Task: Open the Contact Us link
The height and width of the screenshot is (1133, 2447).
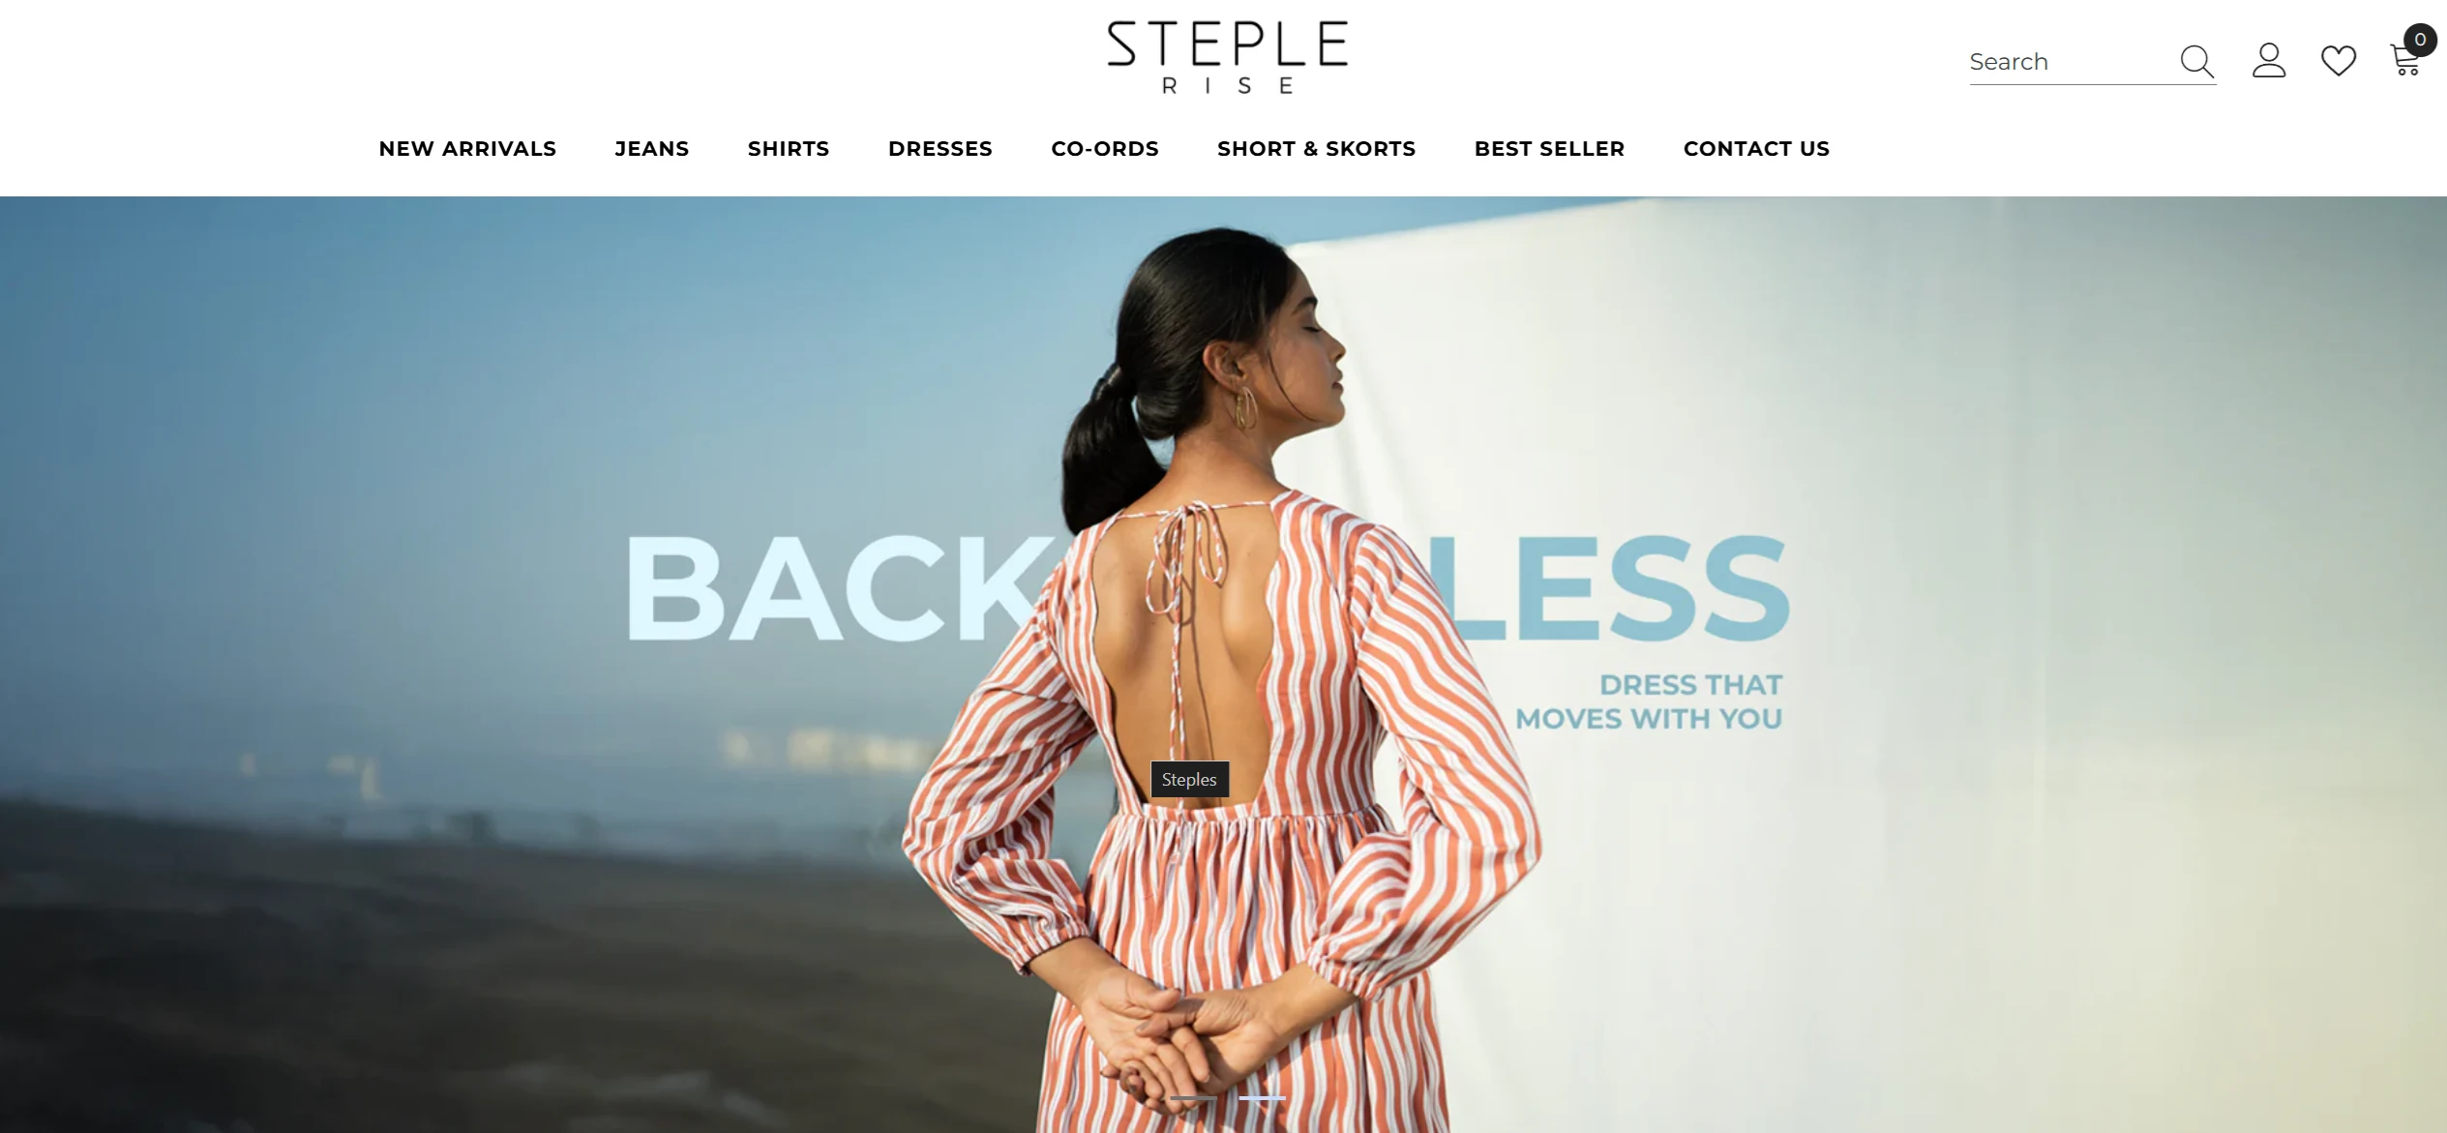Action: coord(1756,149)
